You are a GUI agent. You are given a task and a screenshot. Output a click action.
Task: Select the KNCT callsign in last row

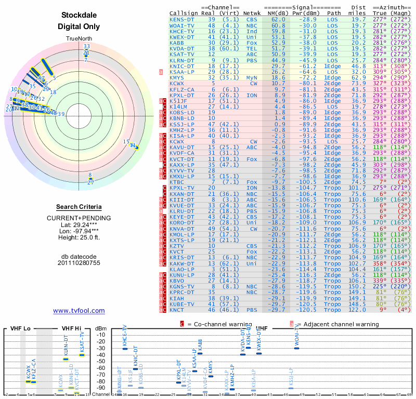click(x=177, y=310)
